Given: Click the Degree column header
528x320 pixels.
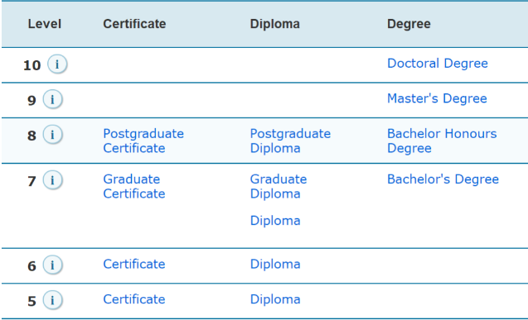Looking at the screenshot, I should (409, 24).
